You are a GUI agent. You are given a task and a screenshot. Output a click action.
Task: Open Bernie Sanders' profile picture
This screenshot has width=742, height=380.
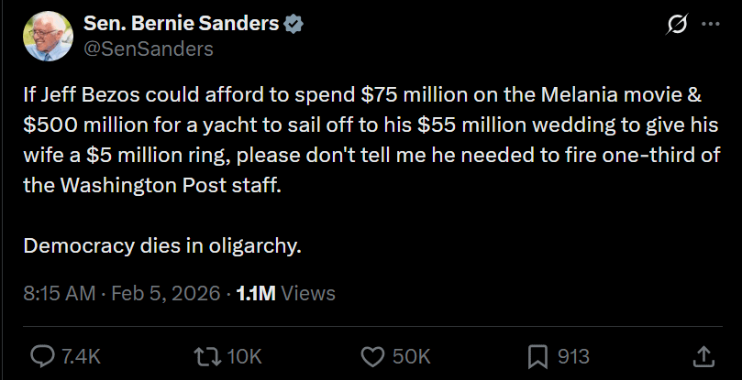coord(50,37)
